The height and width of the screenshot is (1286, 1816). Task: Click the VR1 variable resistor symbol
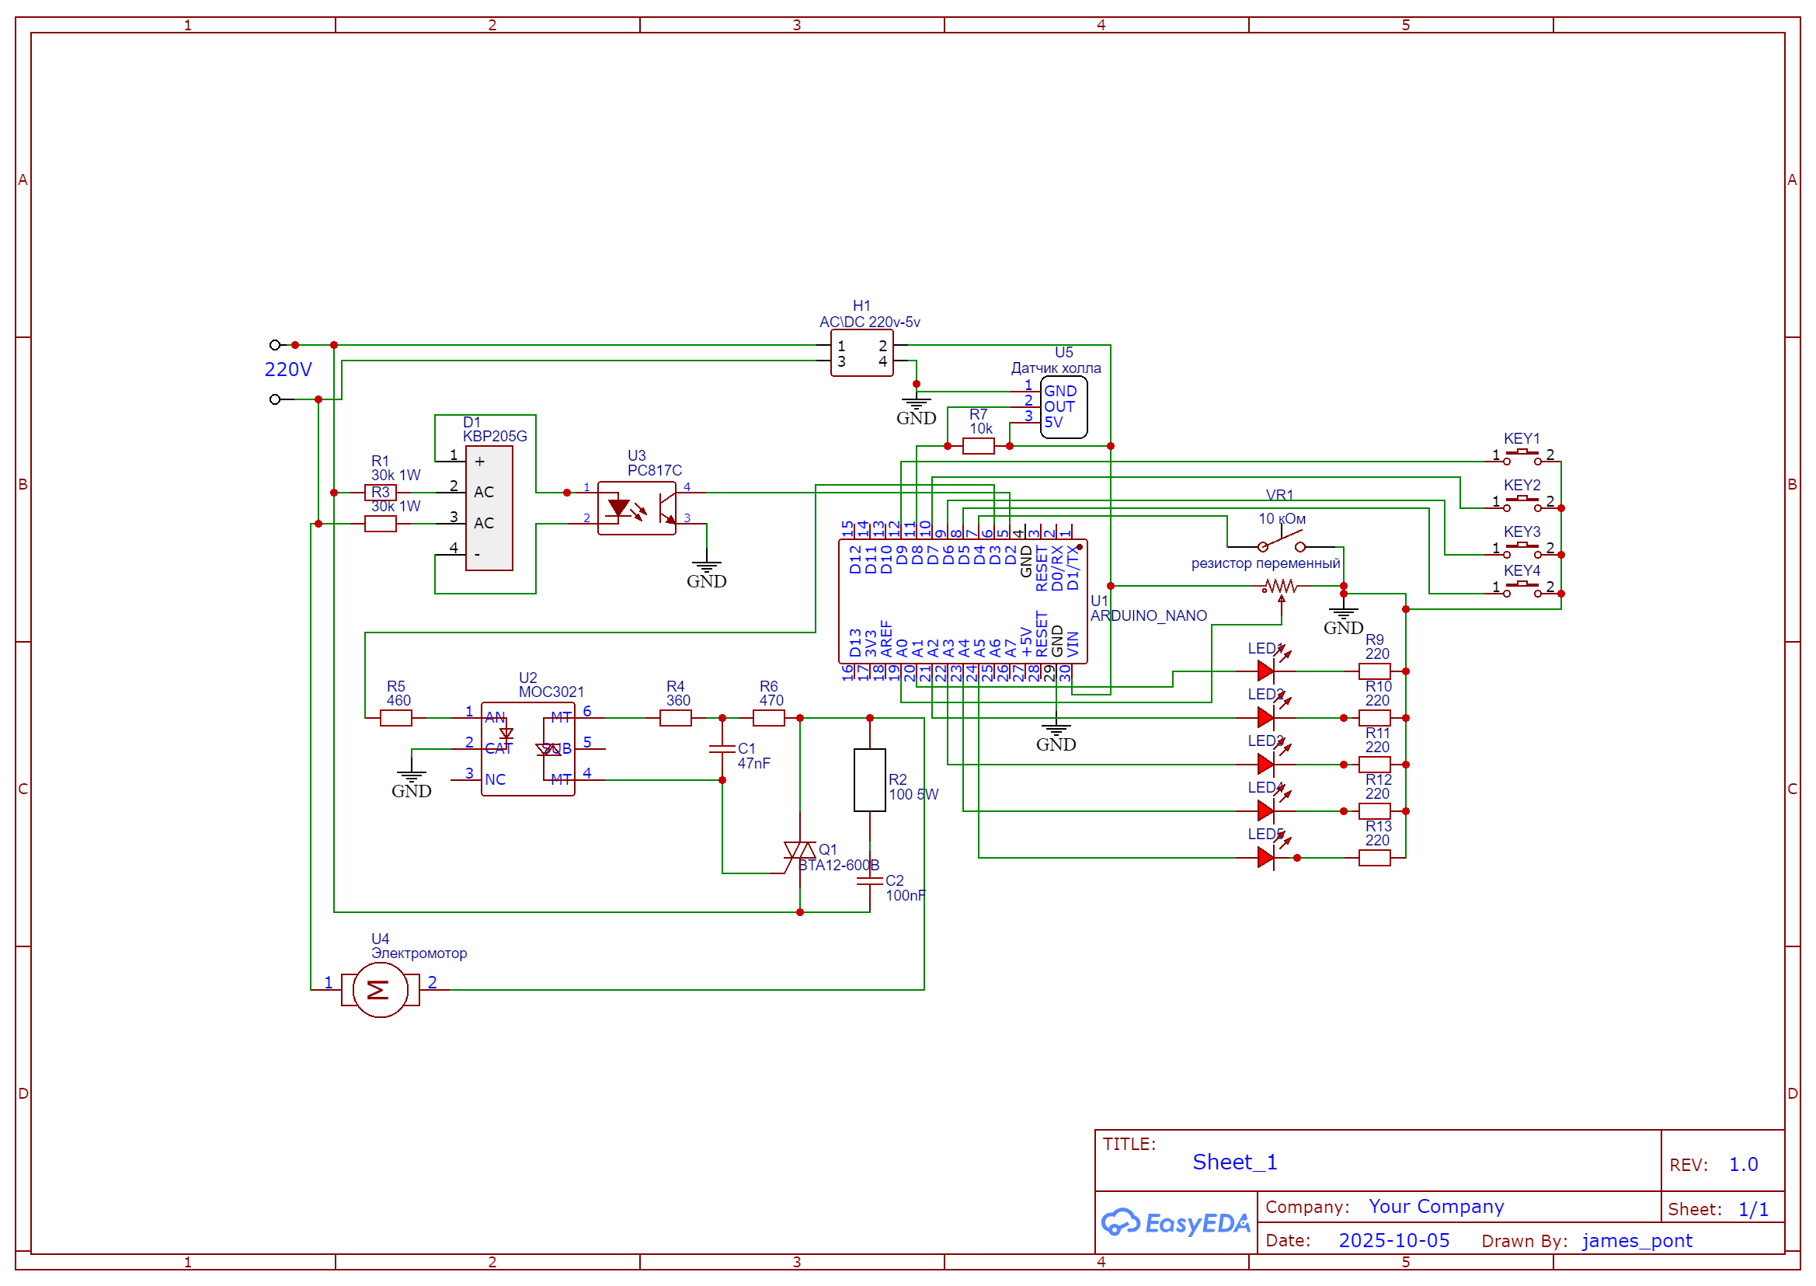click(1280, 586)
